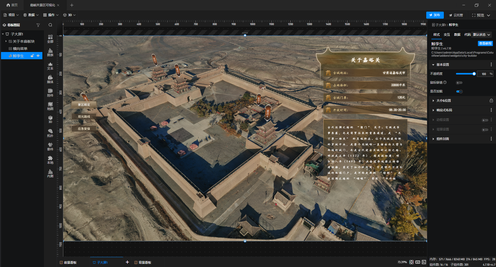Click the layer search magnifier icon
This screenshot has height=267, width=496.
point(50,25)
